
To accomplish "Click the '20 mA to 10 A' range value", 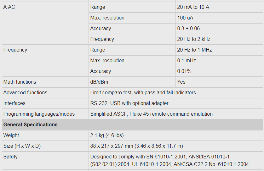I will click(x=193, y=7).
